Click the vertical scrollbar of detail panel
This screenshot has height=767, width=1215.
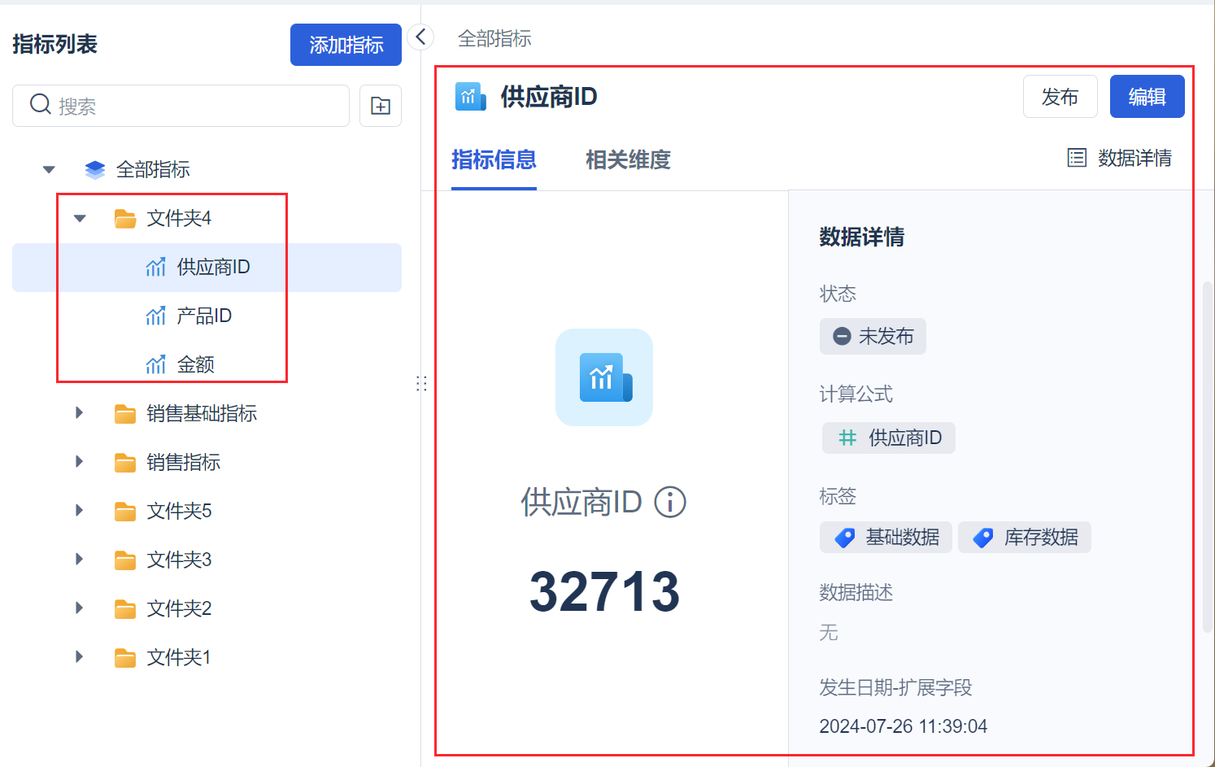click(1208, 458)
